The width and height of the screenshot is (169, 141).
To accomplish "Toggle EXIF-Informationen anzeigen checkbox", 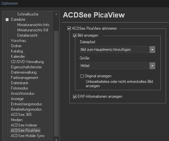I will click(x=75, y=97).
